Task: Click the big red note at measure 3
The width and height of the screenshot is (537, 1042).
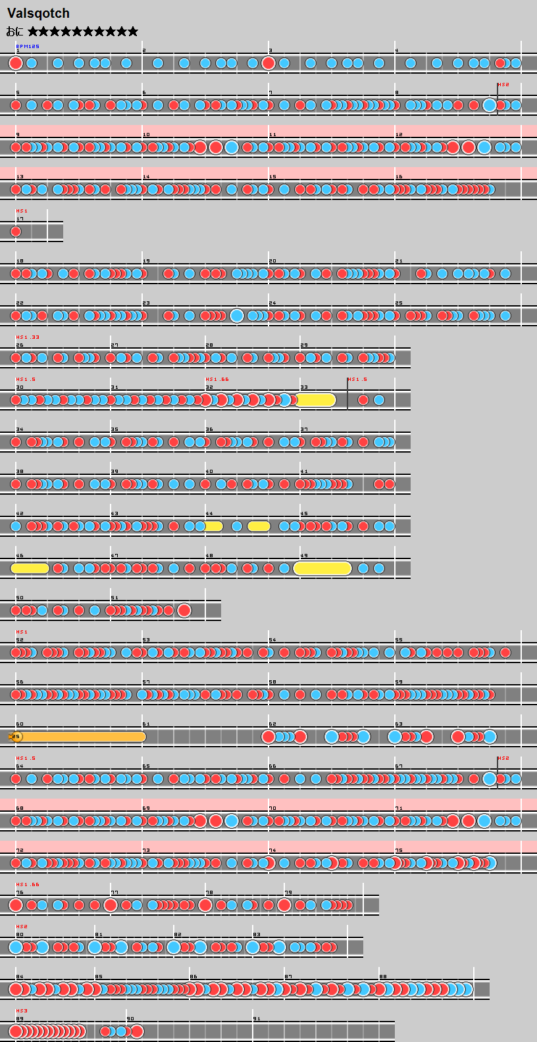Action: point(268,63)
